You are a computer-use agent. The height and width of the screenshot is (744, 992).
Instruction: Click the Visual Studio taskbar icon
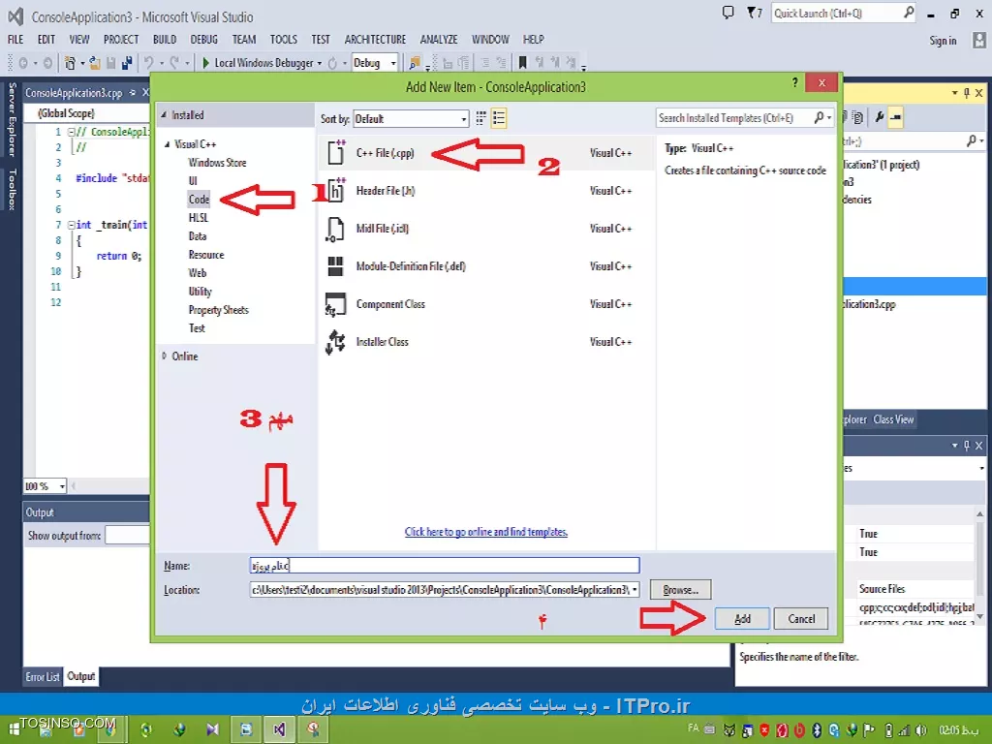[279, 729]
